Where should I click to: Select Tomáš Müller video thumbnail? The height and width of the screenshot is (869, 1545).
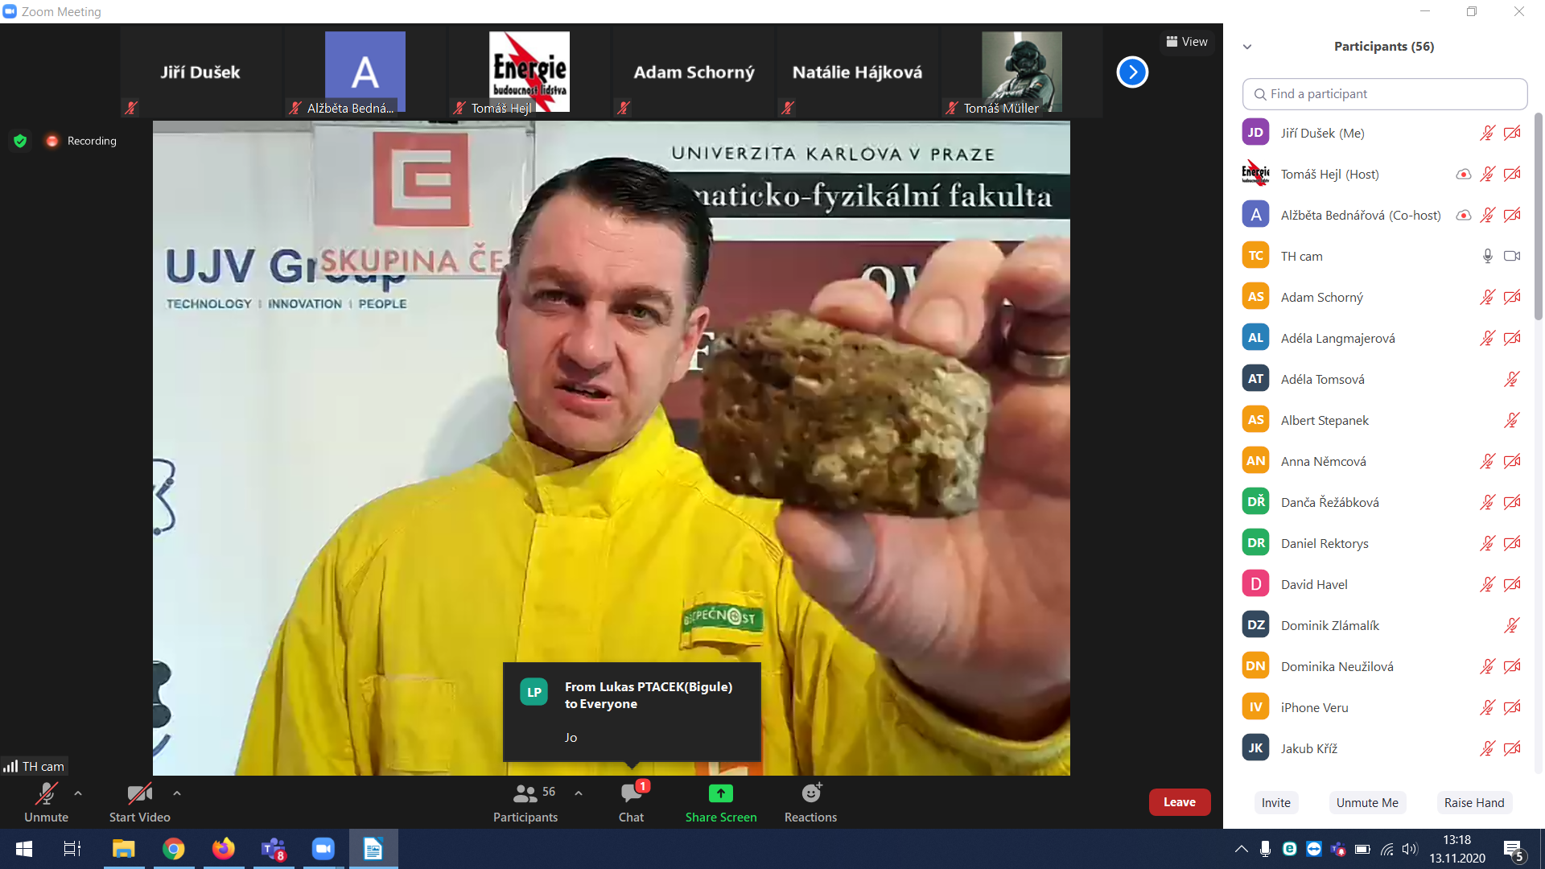click(1022, 72)
